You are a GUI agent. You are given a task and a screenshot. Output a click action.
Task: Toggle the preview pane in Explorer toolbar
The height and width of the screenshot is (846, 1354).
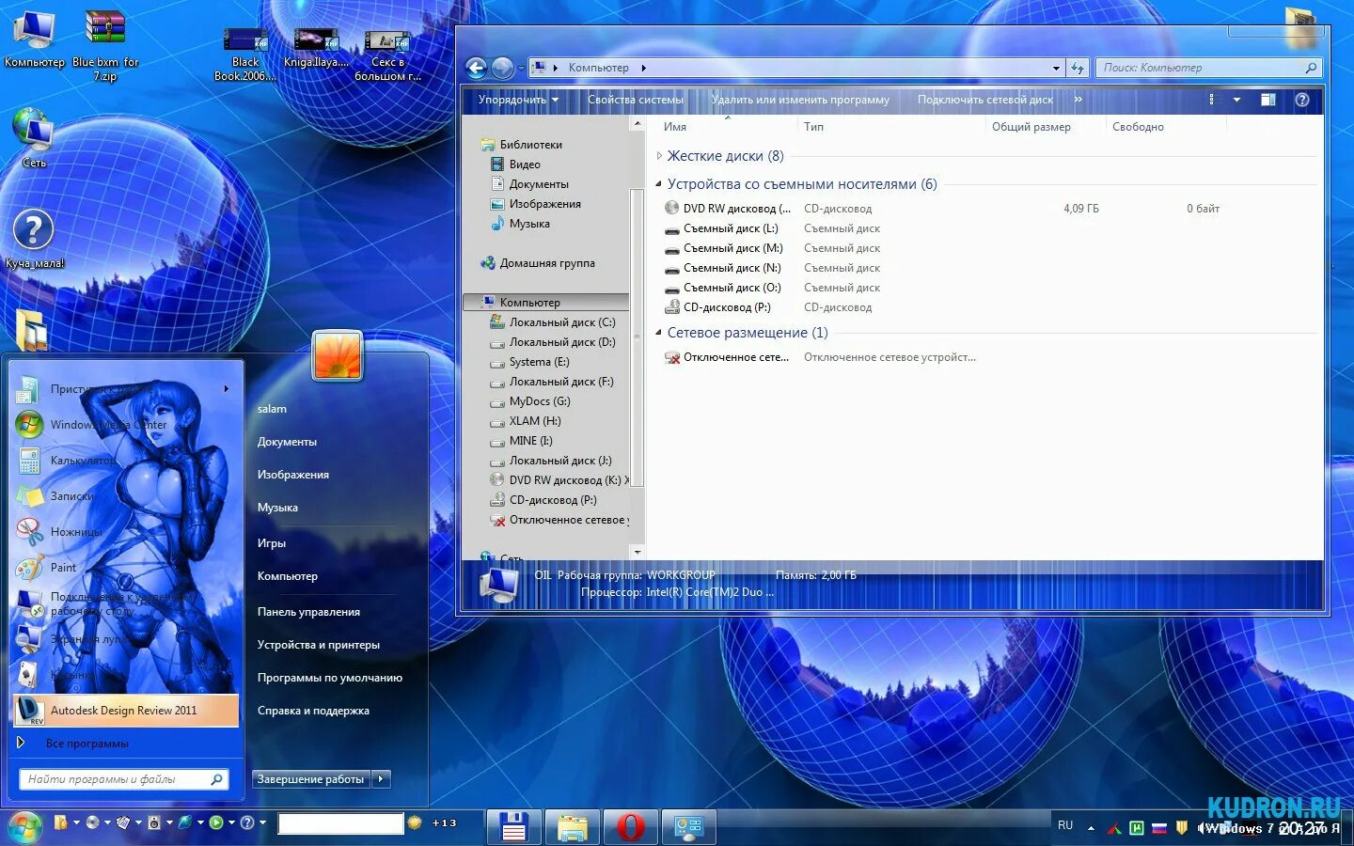coord(1268,100)
